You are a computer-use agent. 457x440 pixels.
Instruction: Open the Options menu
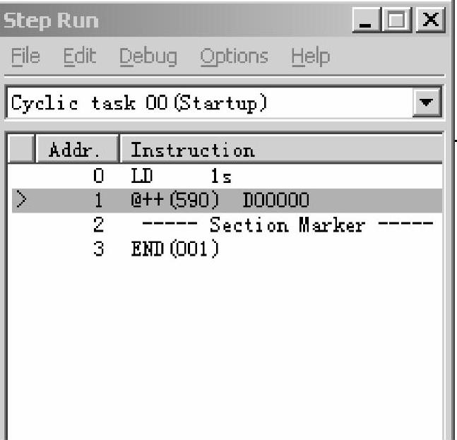(x=234, y=57)
